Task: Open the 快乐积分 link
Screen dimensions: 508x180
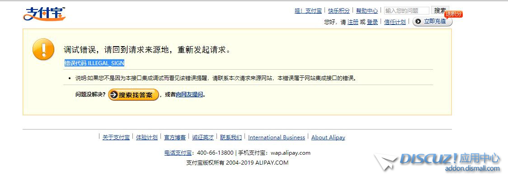Action: click(x=339, y=11)
